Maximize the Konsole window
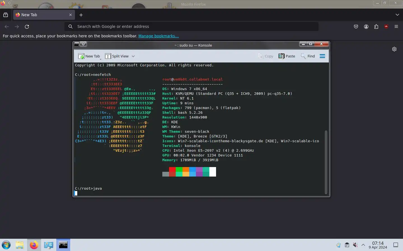Image resolution: width=403 pixels, height=251 pixels. pos(311,44)
